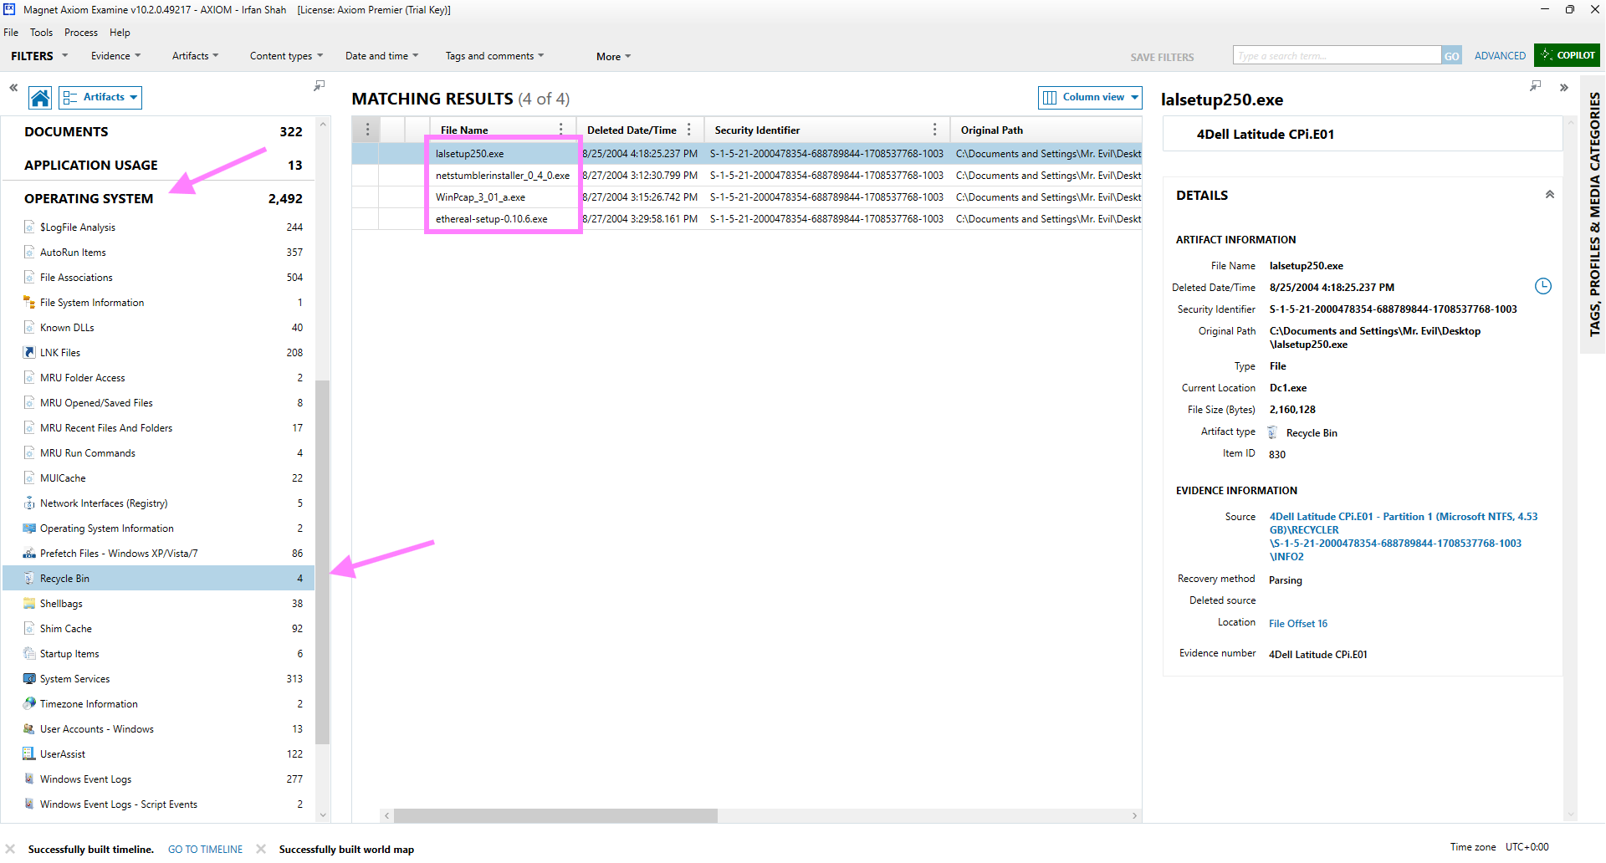Open the Date and time filter dropdown
This screenshot has height=863, width=1606.
pos(381,56)
